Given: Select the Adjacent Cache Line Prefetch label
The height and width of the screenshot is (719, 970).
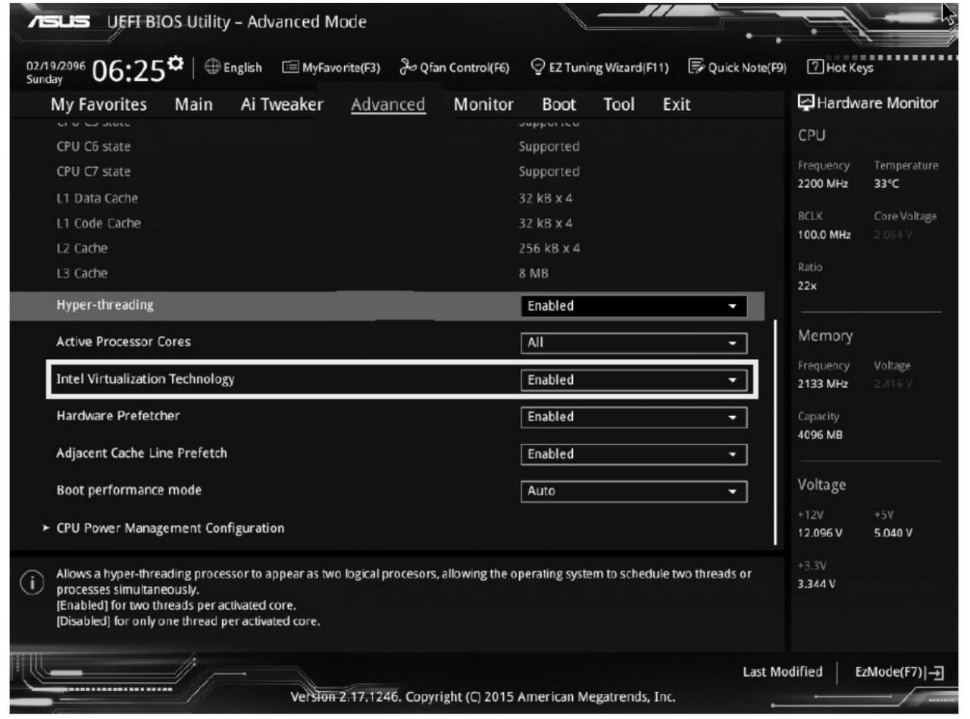Looking at the screenshot, I should tap(142, 453).
